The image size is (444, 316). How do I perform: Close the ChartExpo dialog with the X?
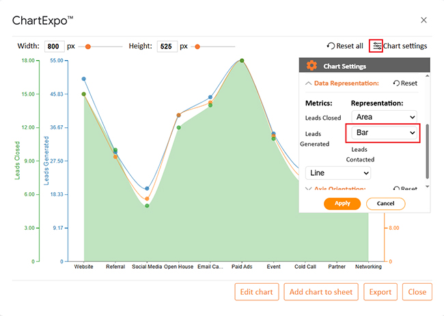[x=424, y=21]
